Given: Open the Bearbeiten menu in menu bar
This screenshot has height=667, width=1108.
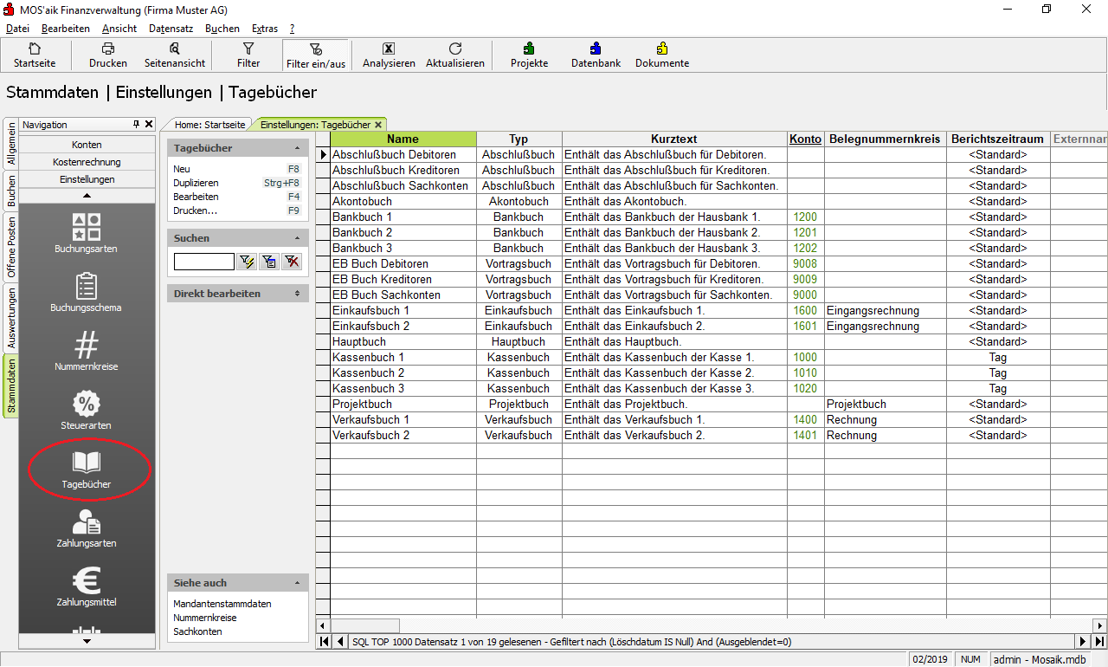Looking at the screenshot, I should tap(66, 29).
